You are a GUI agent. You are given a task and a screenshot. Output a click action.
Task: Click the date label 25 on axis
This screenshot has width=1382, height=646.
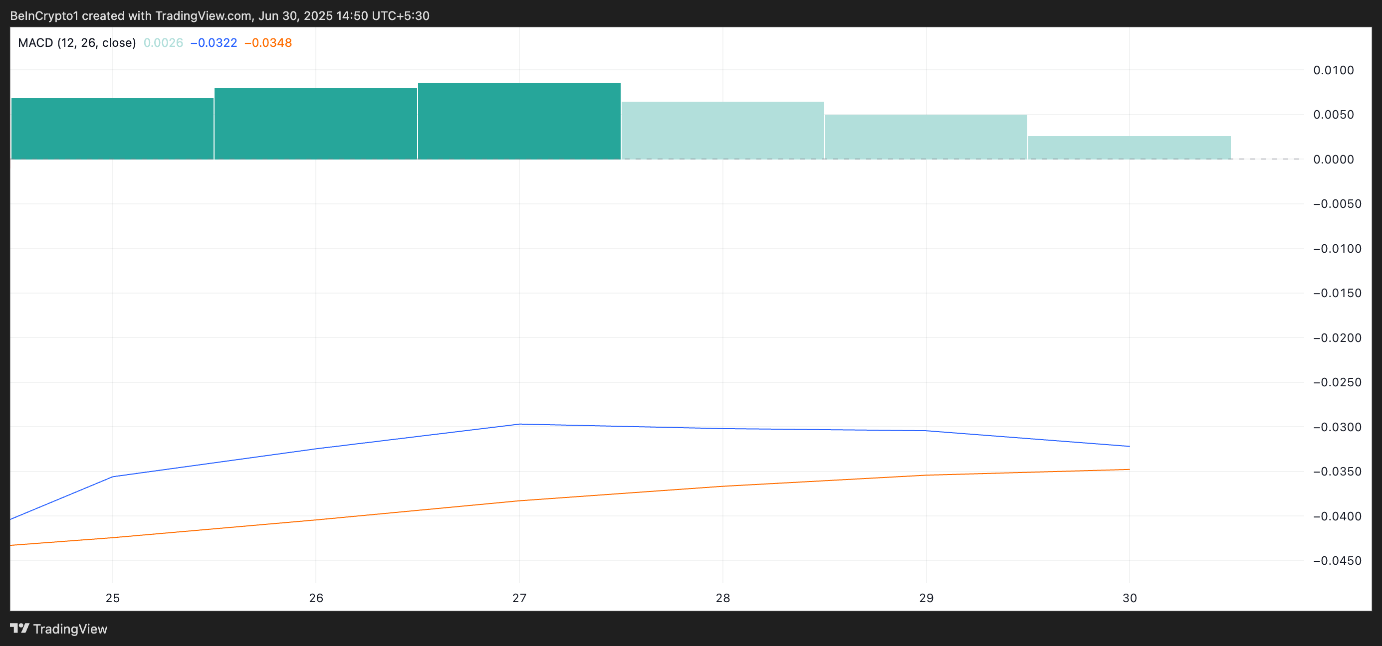pos(113,598)
